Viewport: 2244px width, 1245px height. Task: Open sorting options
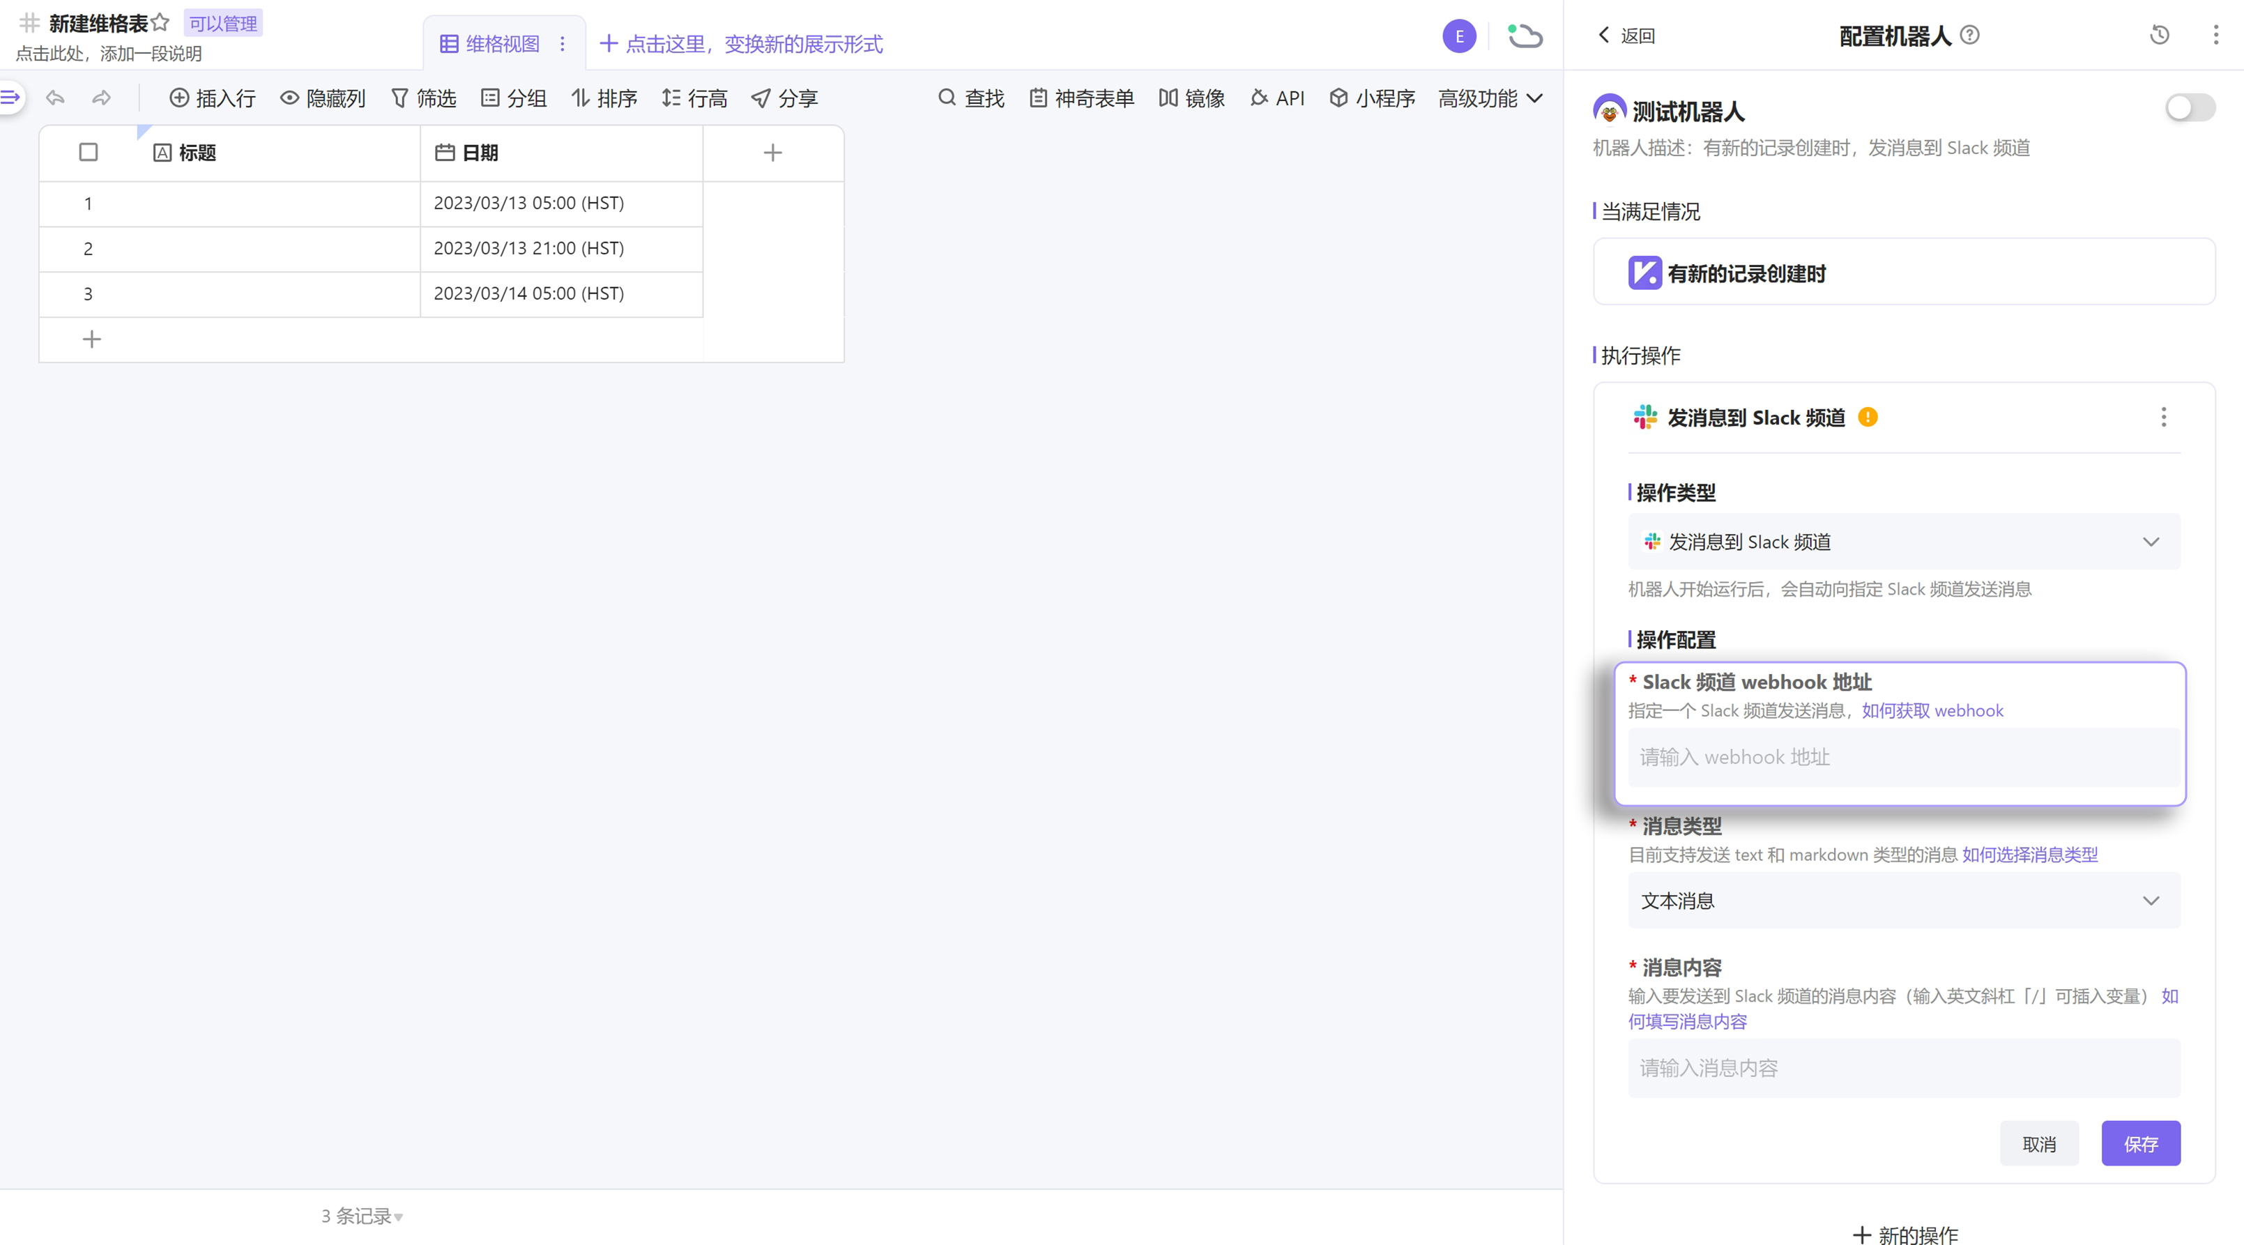[604, 98]
